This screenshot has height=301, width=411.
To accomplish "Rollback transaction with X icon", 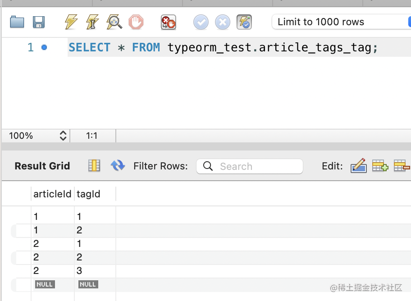I will click(x=223, y=22).
